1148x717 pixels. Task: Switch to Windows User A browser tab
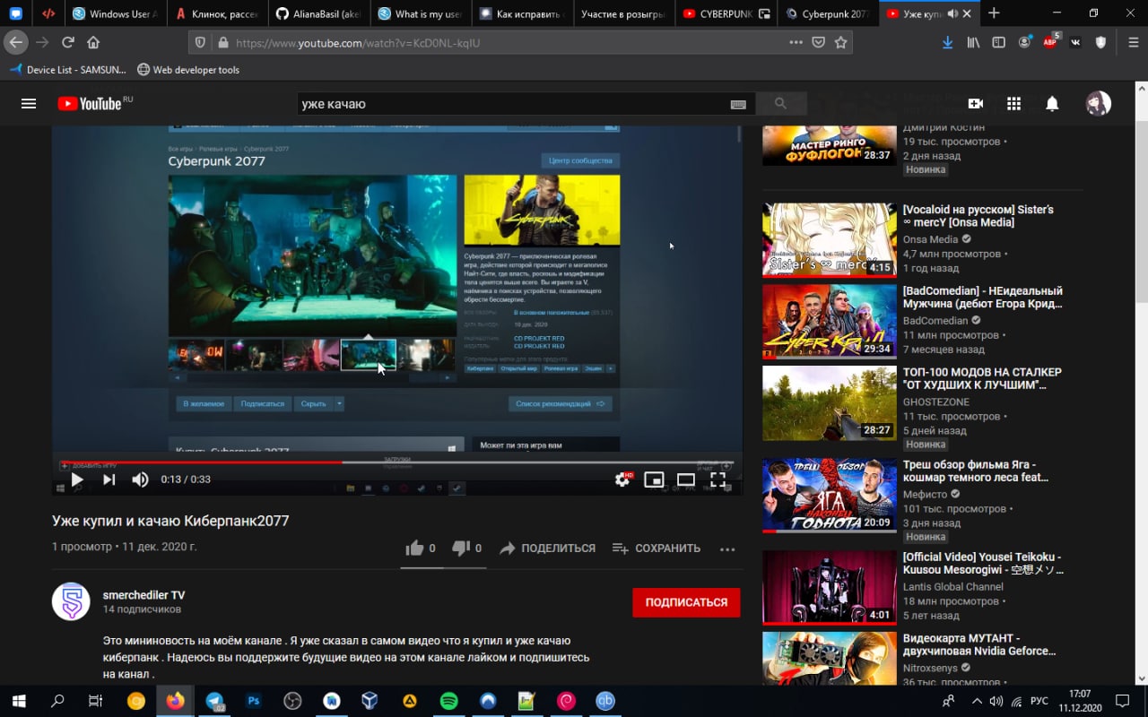pyautogui.click(x=114, y=14)
